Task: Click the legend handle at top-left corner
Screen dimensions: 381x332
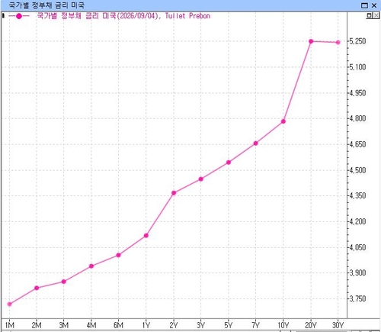Action: click(3, 16)
